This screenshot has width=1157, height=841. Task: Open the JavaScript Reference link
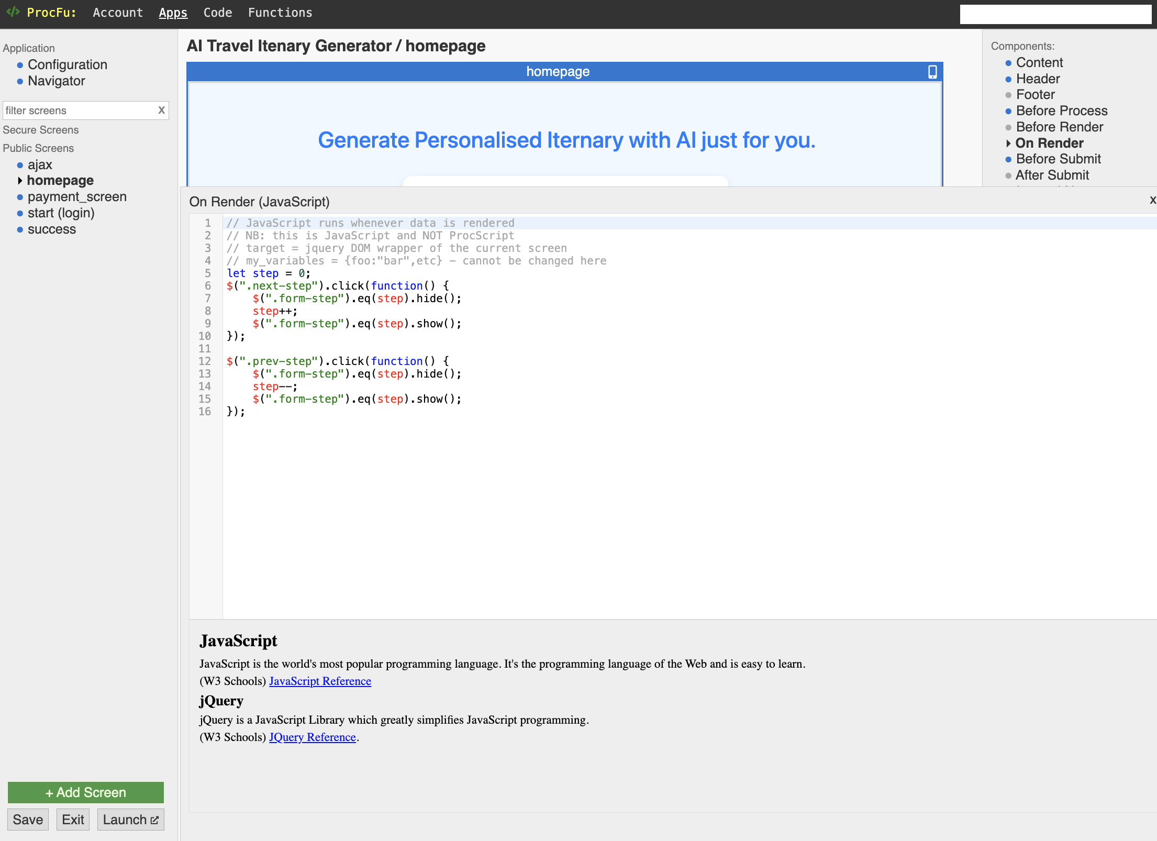[x=320, y=681]
